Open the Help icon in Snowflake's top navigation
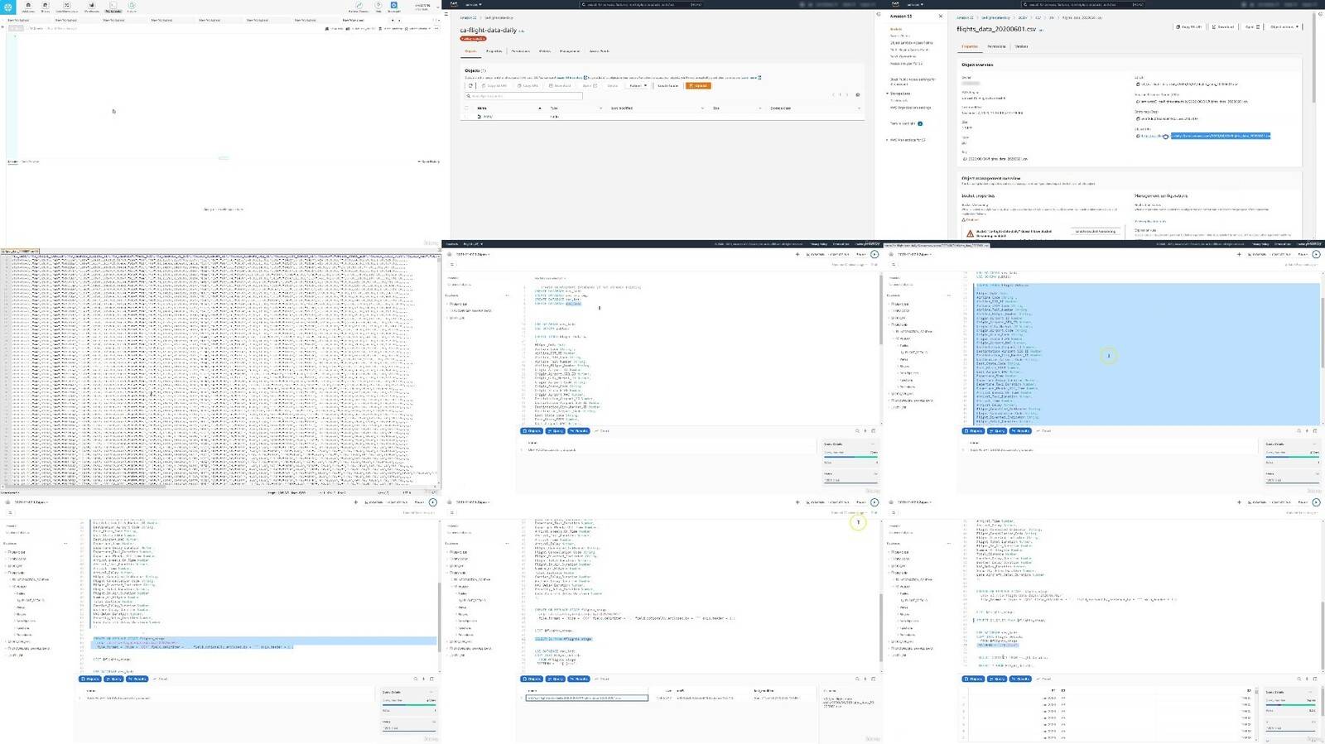 coord(378,7)
